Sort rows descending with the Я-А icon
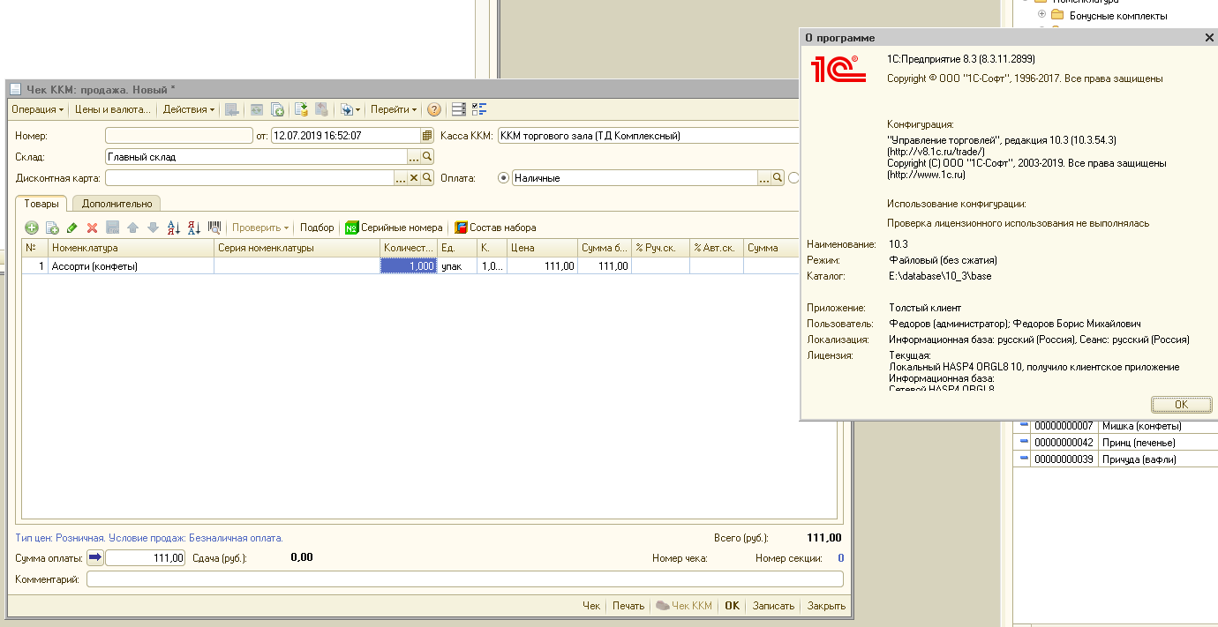This screenshot has width=1218, height=627. [193, 228]
